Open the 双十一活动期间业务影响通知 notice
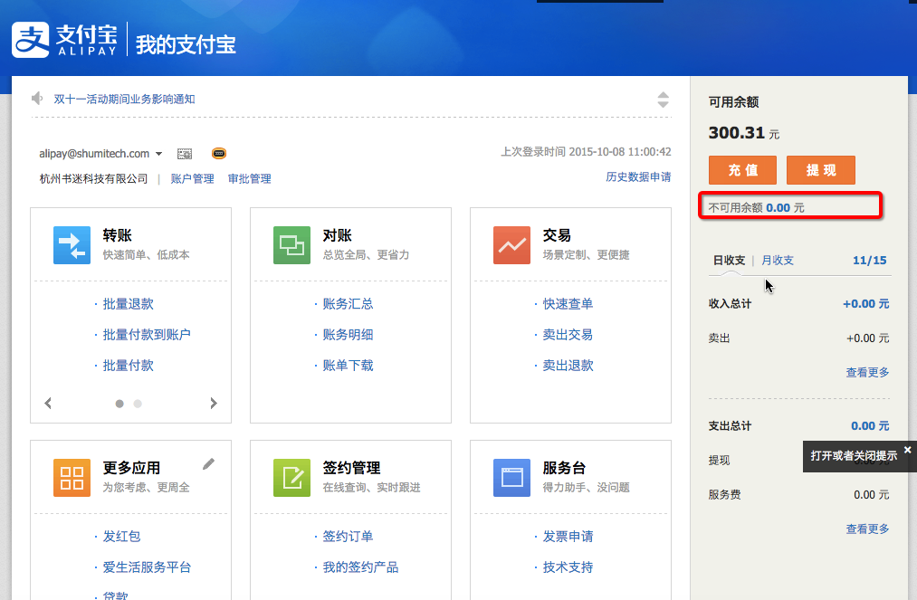The image size is (917, 600). tap(125, 99)
